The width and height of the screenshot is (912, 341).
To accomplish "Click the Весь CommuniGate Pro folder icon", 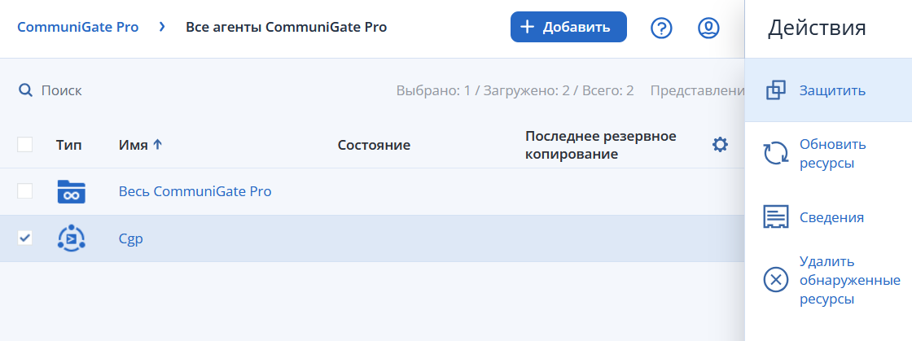I will pyautogui.click(x=72, y=192).
